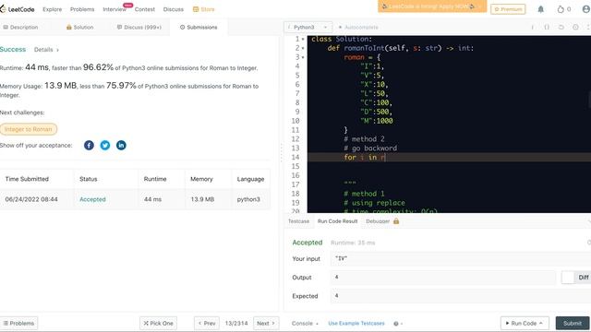Click the 'Success' status text

click(13, 49)
